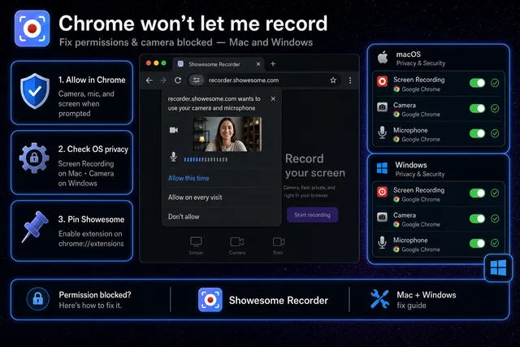The image size is (520, 347).
Task: Click the macOS Microphone row icon
Action: pyautogui.click(x=382, y=132)
